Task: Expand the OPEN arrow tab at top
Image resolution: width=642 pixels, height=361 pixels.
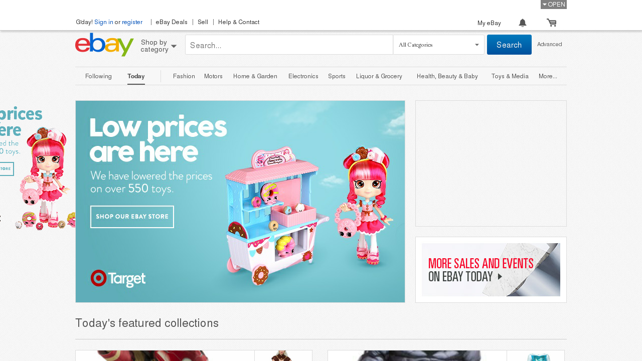Action: point(554,5)
